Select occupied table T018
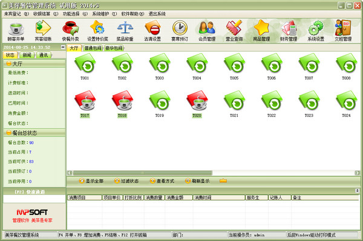Image resolution: width=363 pixels, height=241 pixels. (x=122, y=104)
